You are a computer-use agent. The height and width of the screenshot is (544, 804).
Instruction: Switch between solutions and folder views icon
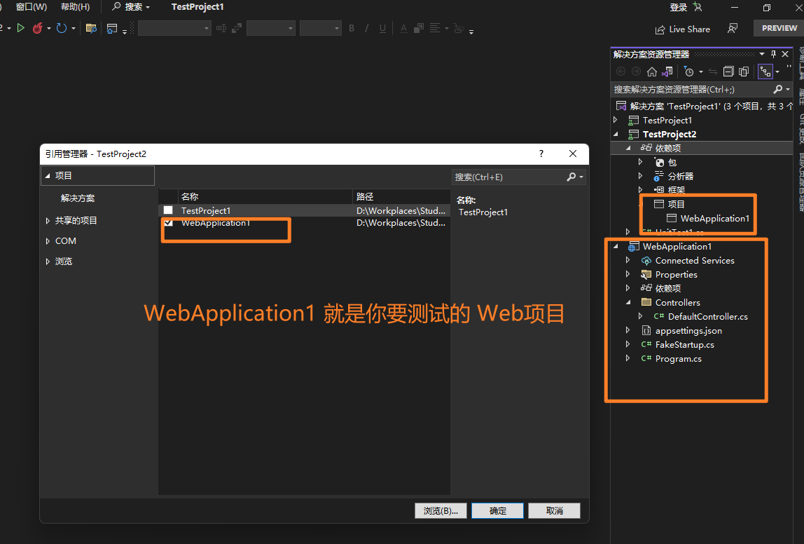[x=667, y=72]
